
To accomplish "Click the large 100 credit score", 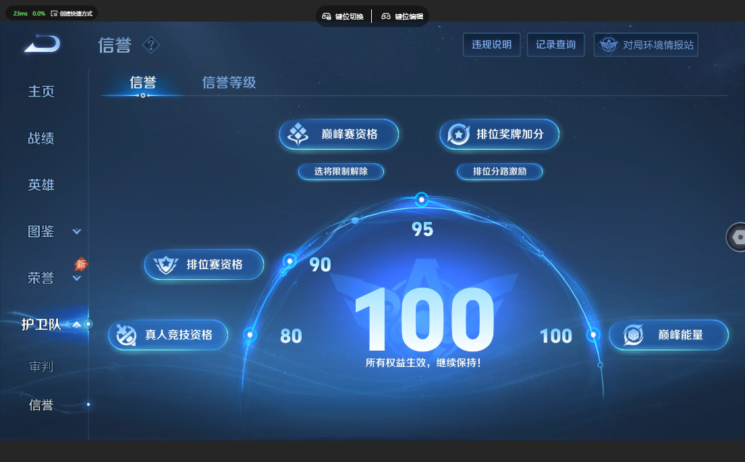I will (424, 319).
